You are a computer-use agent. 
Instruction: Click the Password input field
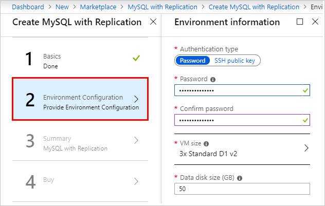(x=237, y=90)
